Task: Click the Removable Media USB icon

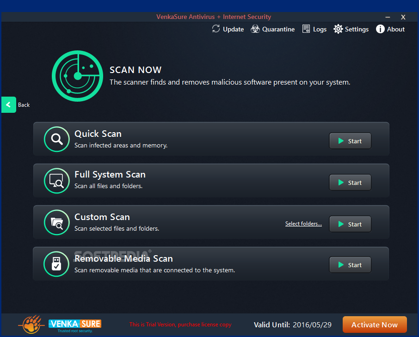Action: point(56,264)
